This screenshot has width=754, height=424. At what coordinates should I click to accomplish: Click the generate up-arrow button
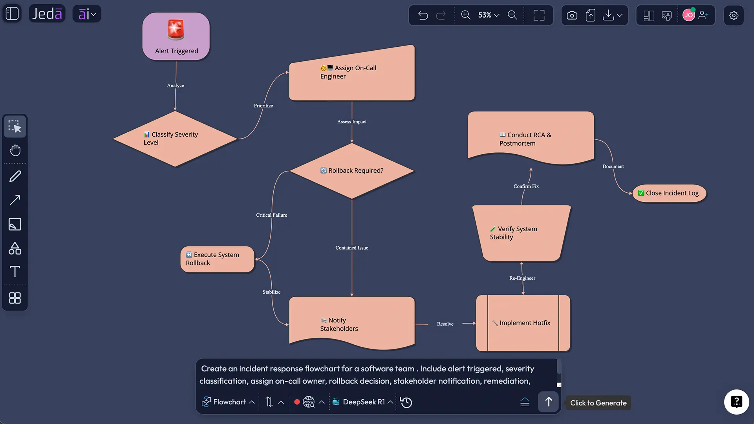548,402
